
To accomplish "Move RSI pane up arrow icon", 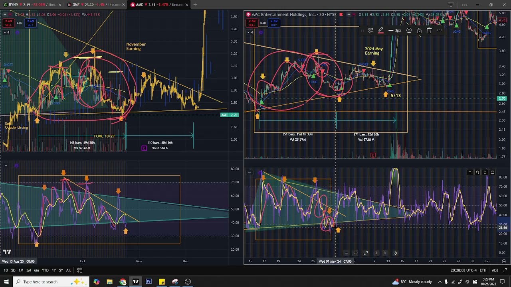I will pyautogui.click(x=470, y=173).
